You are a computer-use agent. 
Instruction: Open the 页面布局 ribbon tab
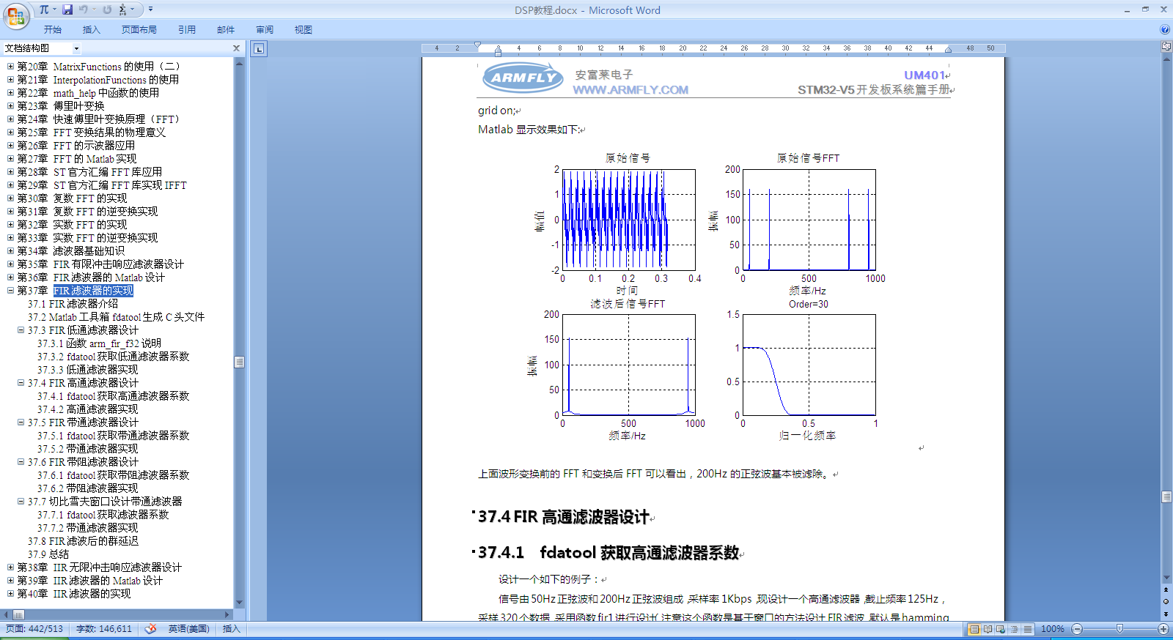point(139,30)
